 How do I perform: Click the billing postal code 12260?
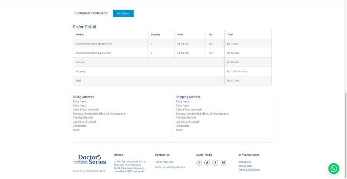(76, 130)
